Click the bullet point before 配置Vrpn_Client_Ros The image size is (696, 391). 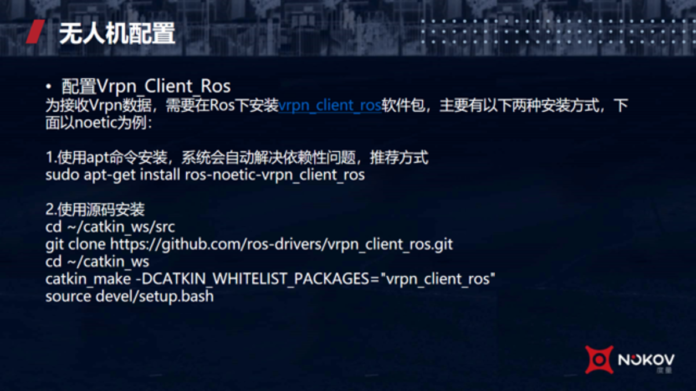pos(49,87)
